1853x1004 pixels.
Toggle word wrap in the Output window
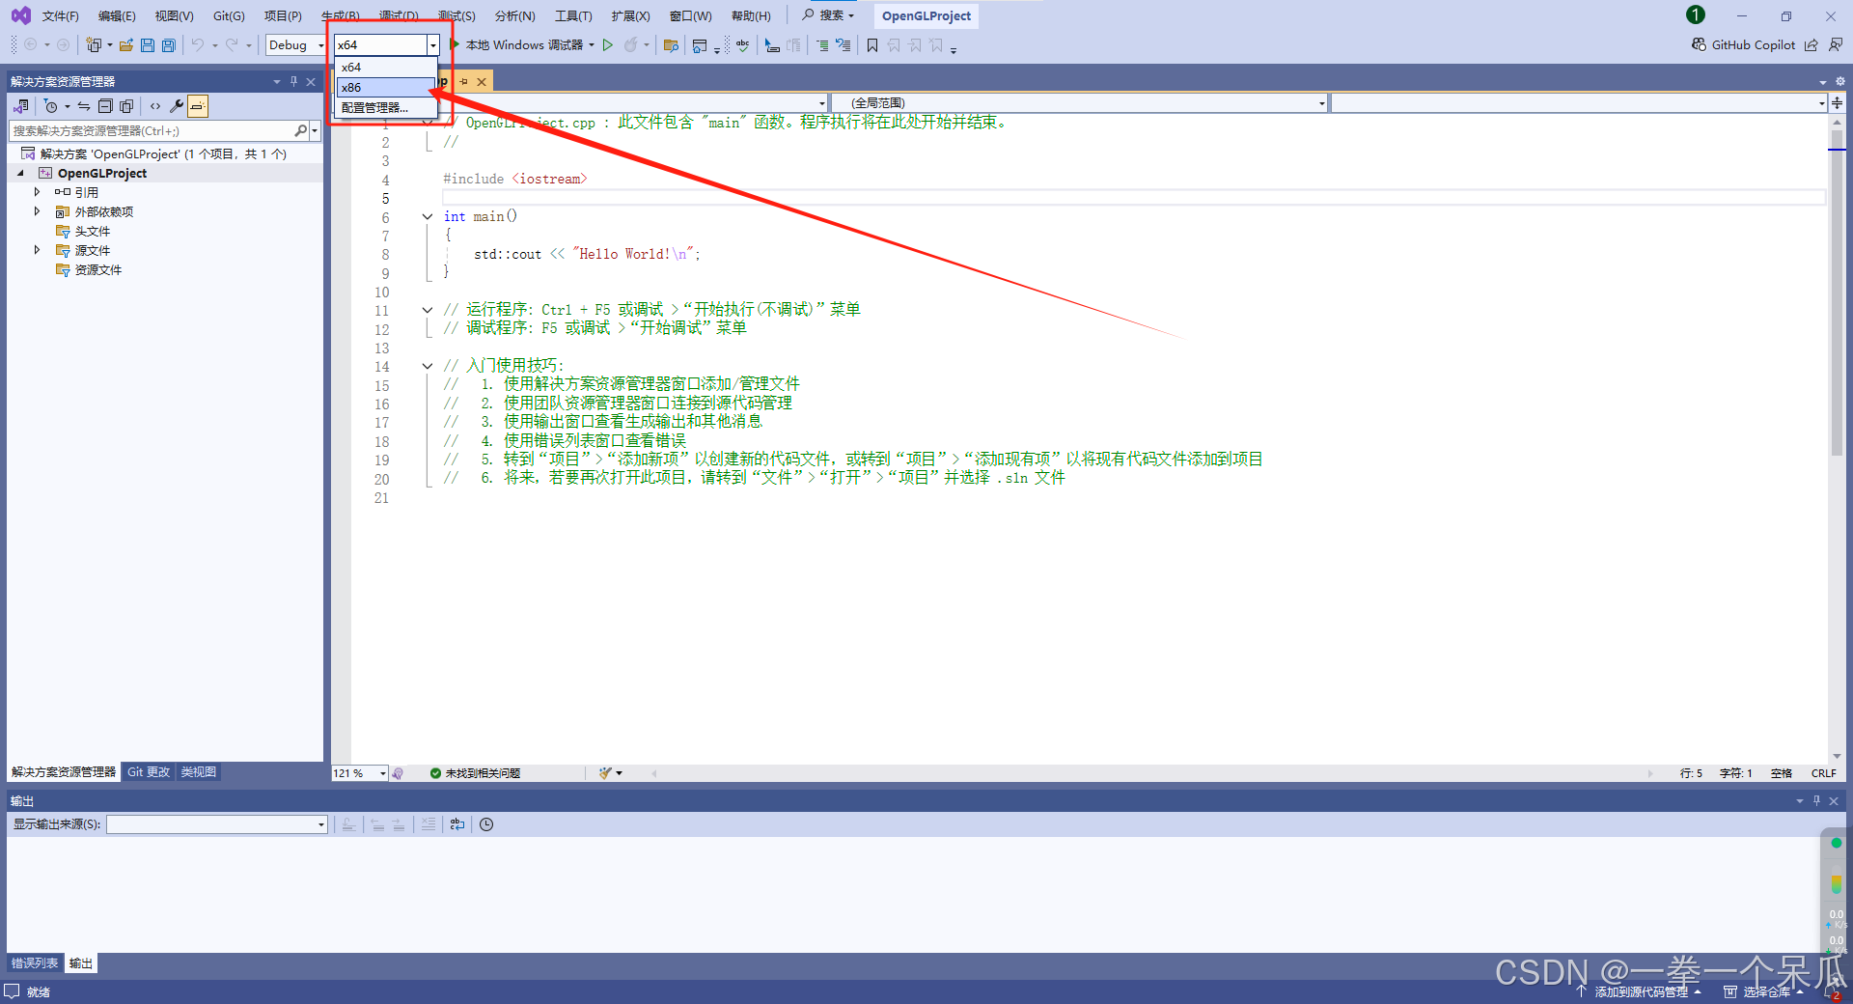pos(456,824)
